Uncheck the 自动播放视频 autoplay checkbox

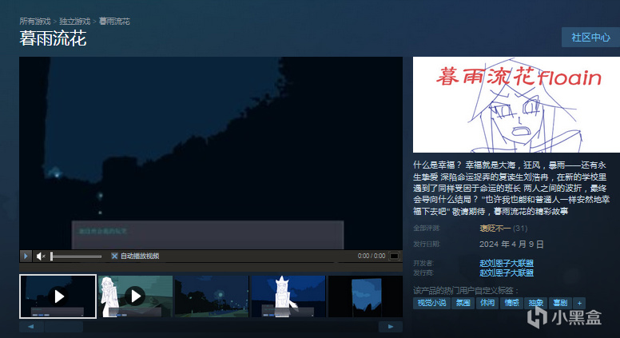pyautogui.click(x=114, y=256)
